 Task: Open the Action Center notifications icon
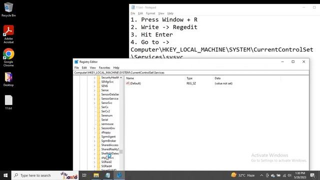point(312,175)
